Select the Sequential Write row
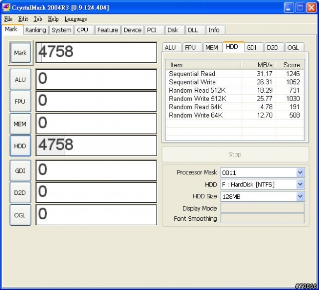The image size is (319, 290). coord(235,82)
